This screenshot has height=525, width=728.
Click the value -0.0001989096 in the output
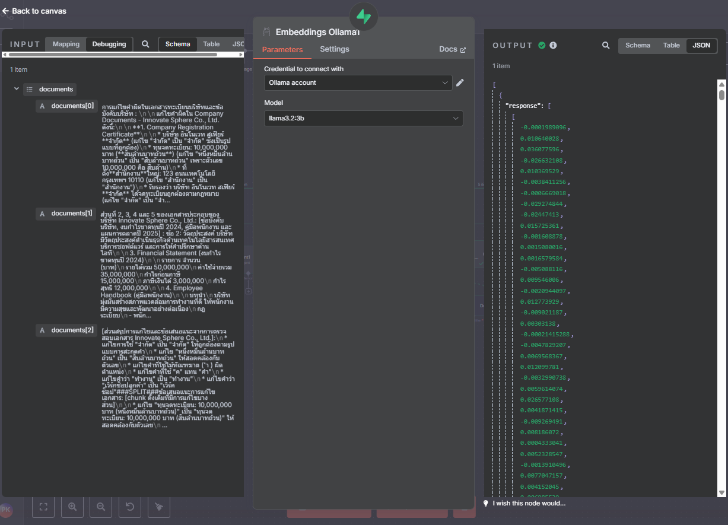click(543, 128)
